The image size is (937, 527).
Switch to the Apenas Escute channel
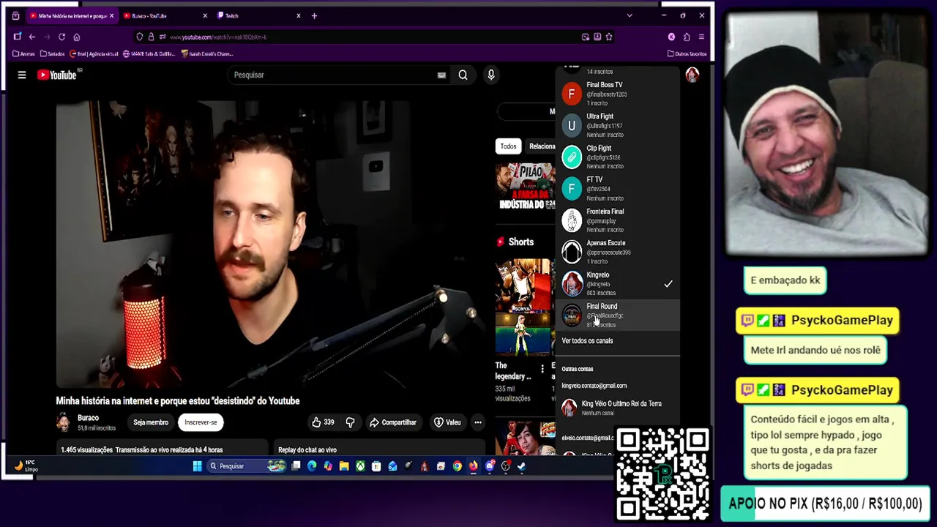(617, 252)
